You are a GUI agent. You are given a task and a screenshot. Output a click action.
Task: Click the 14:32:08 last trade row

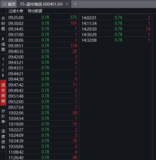[x=116, y=40]
